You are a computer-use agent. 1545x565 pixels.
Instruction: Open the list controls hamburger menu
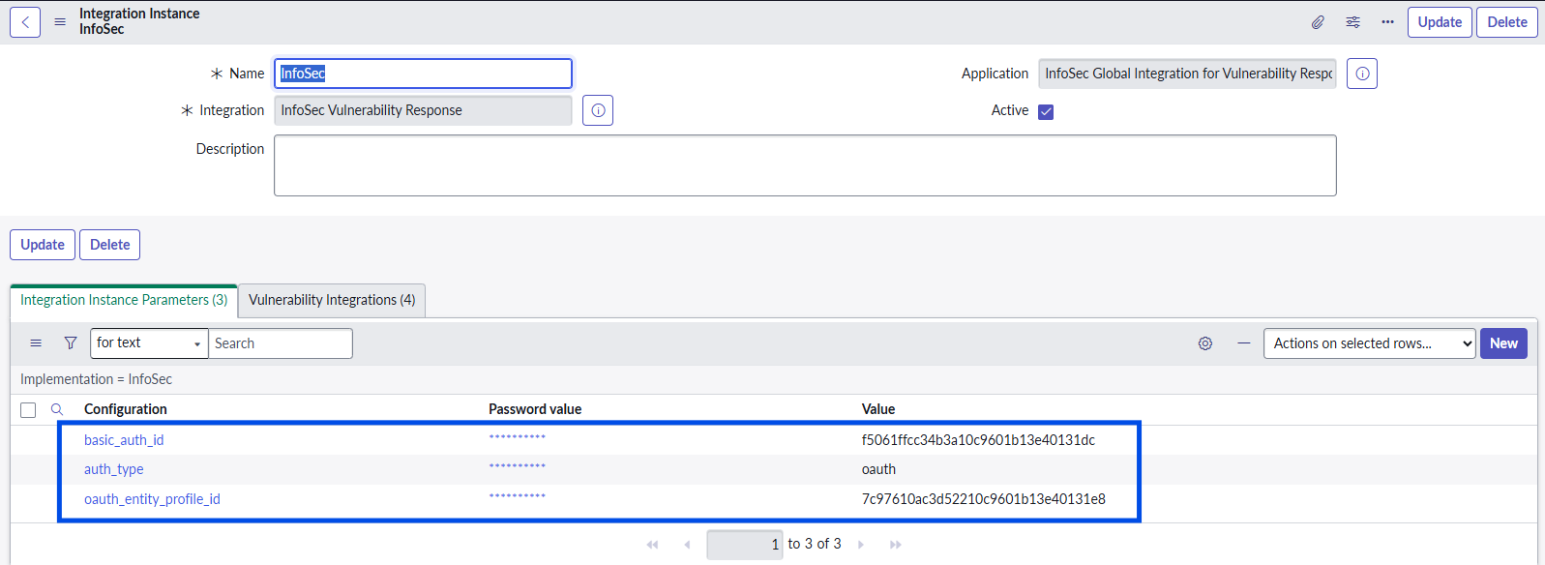(36, 343)
